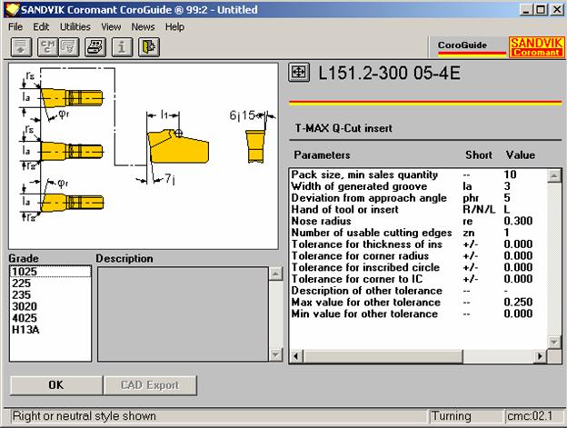This screenshot has height=428, width=567.
Task: Select the 'Min value for other tolerance' row
Action: click(418, 314)
